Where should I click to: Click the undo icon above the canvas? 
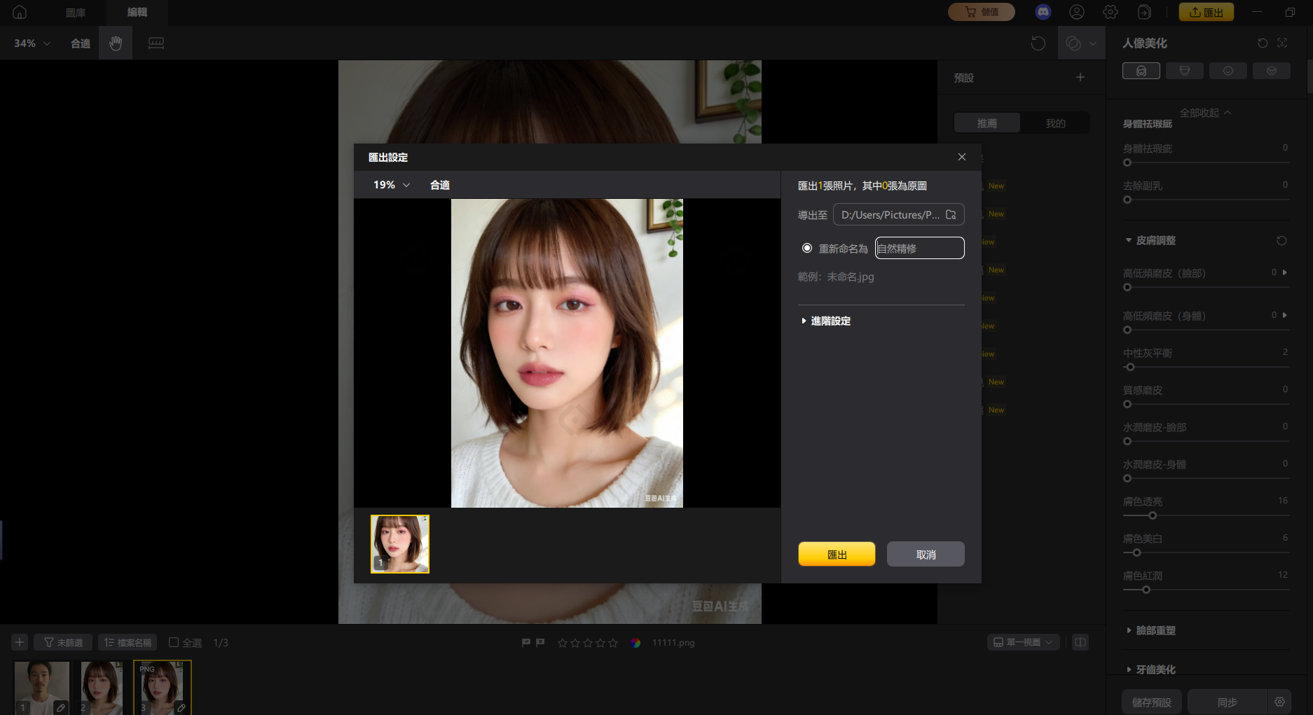pos(1039,43)
